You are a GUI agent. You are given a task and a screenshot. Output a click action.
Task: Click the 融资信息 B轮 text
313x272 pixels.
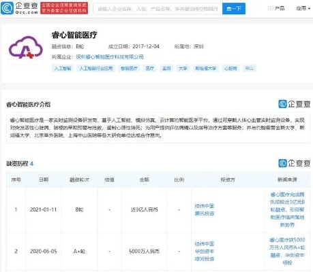[x=68, y=46]
